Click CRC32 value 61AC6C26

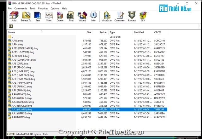click(160, 117)
